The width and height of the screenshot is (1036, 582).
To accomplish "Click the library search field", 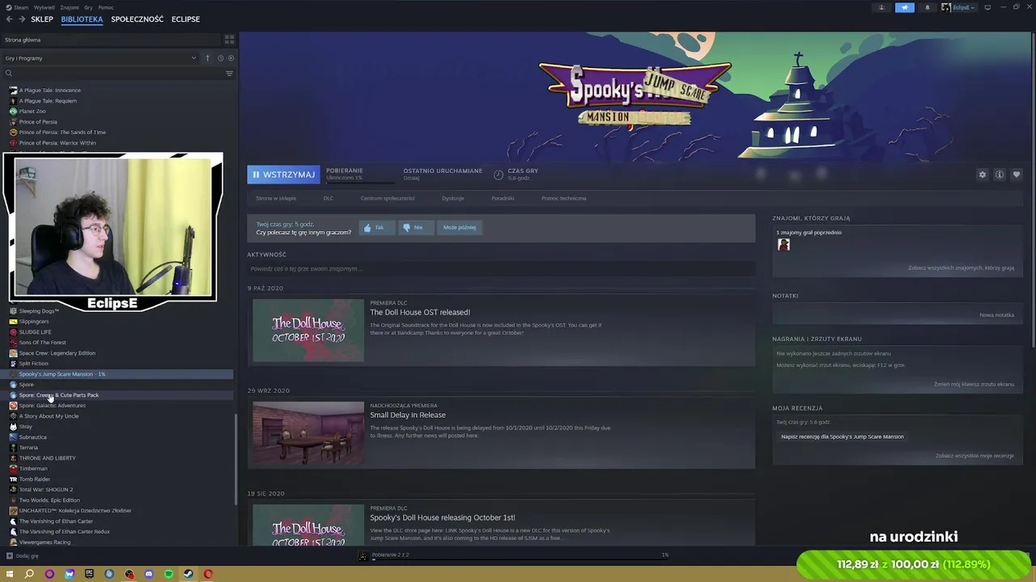I will (x=112, y=74).
